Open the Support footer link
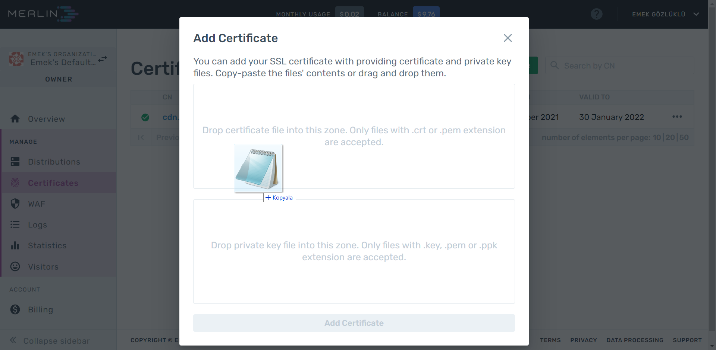Viewport: 716px width, 350px height. click(687, 340)
